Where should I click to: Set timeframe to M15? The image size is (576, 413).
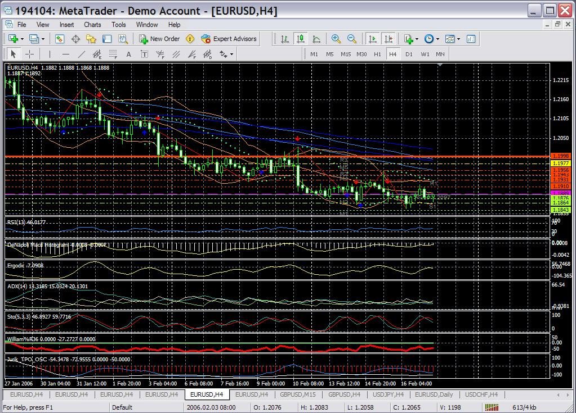(345, 55)
